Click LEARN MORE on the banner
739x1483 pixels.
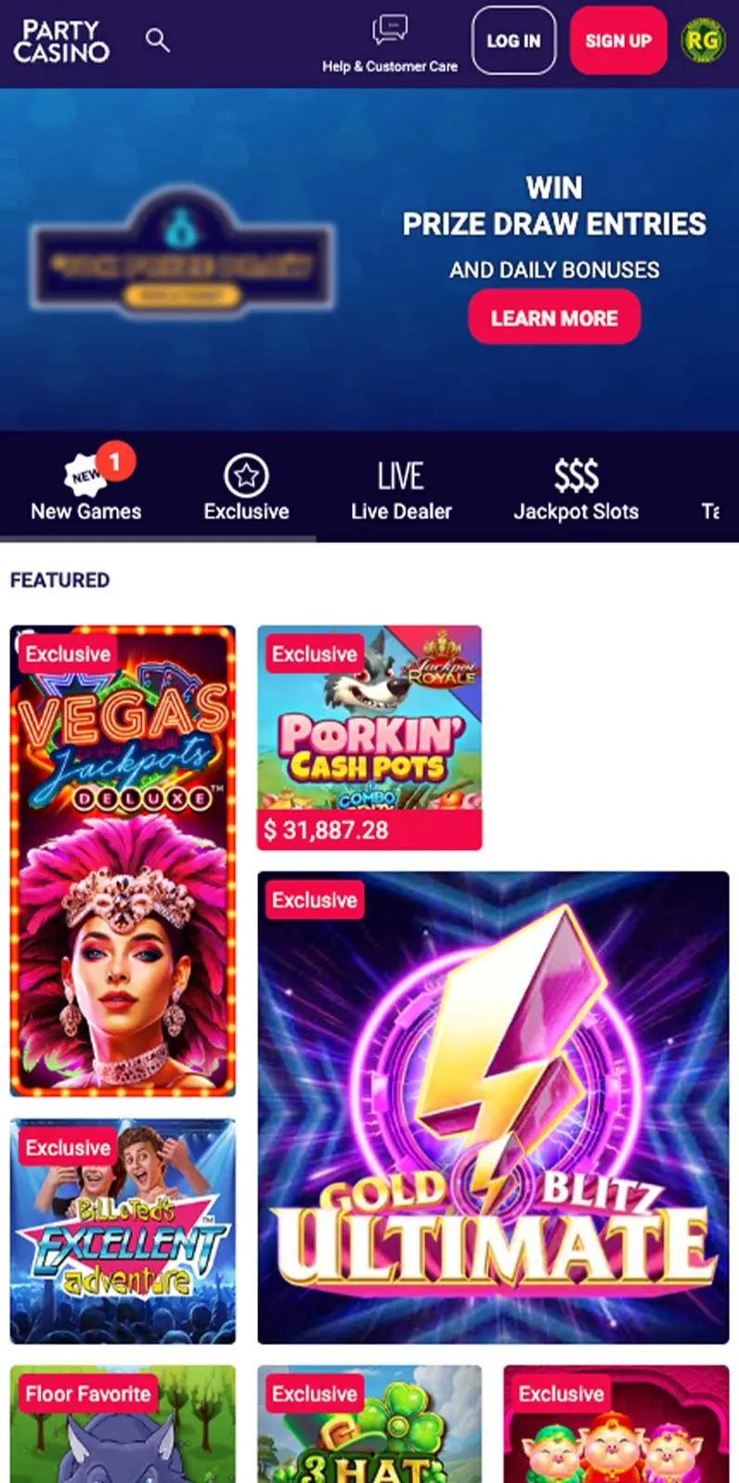point(554,317)
